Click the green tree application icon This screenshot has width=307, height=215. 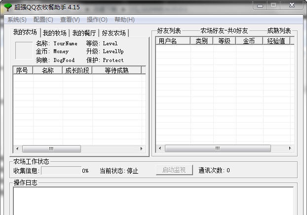8,7
